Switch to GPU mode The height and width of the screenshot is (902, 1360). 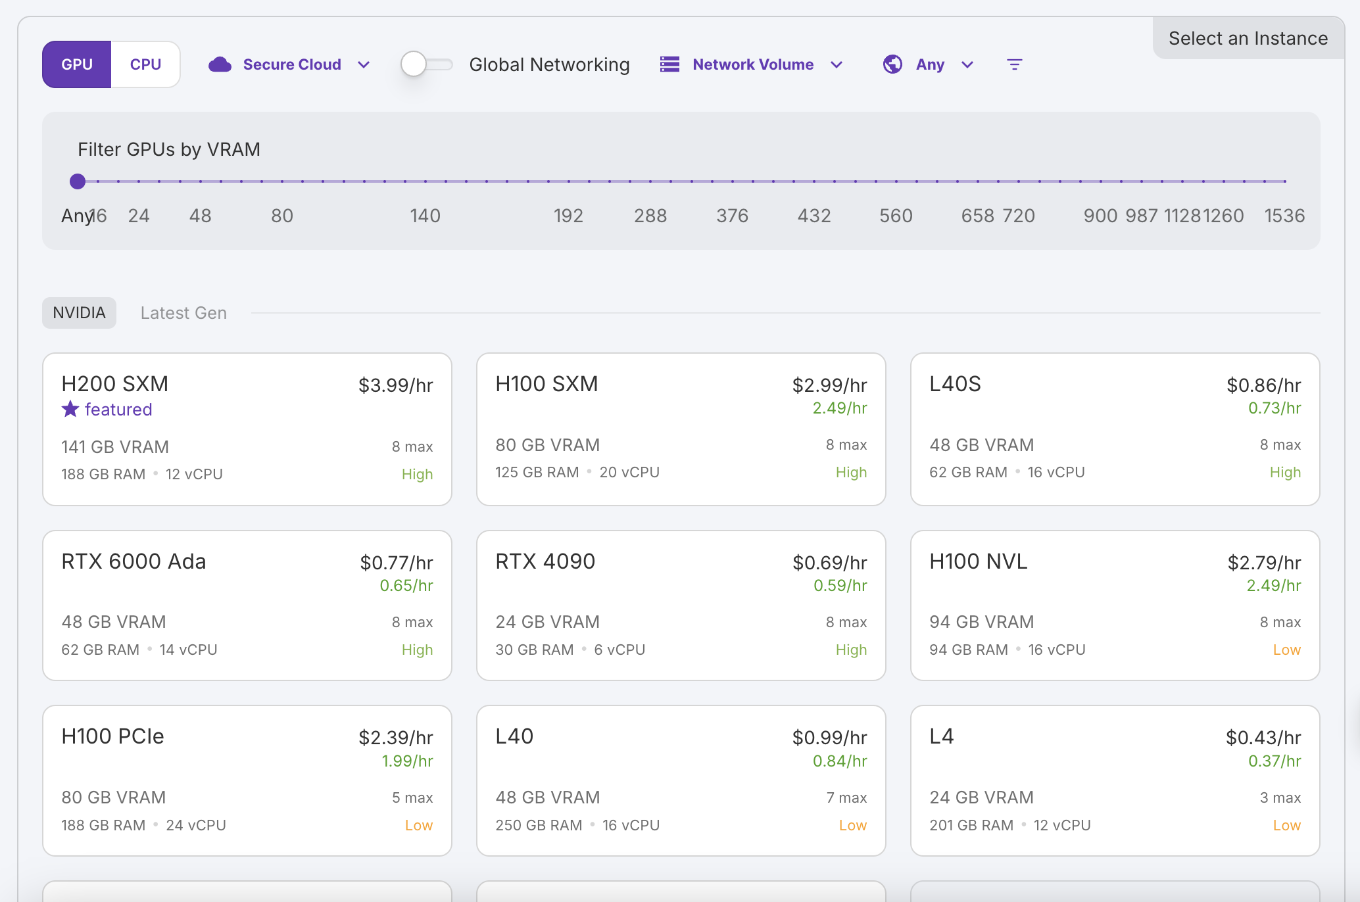[x=77, y=64]
